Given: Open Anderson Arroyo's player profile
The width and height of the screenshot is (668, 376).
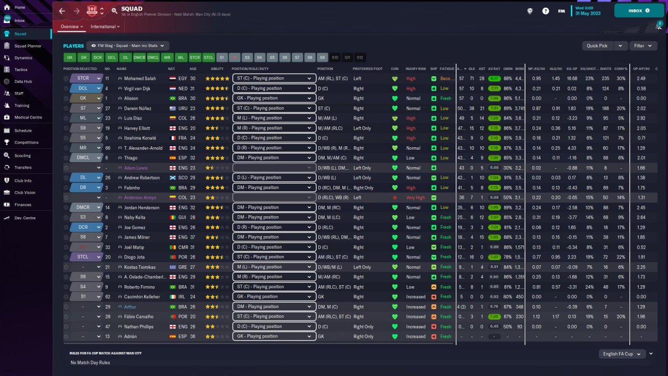Looking at the screenshot, I should [x=141, y=197].
